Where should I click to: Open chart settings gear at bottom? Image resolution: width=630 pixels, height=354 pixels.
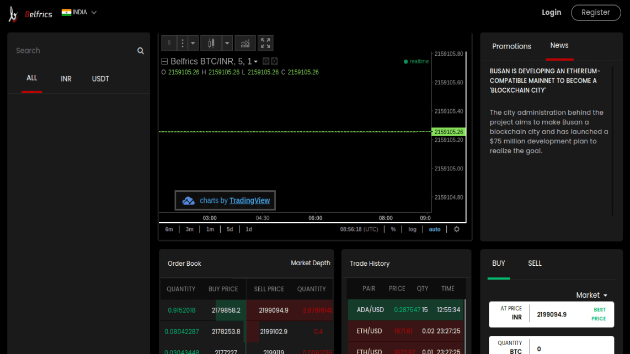(x=456, y=229)
